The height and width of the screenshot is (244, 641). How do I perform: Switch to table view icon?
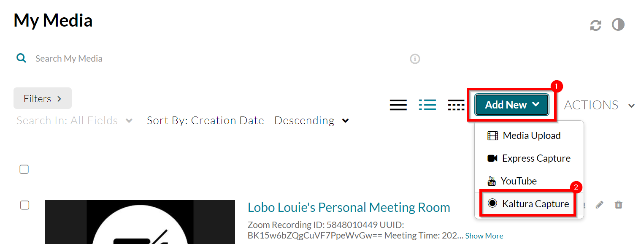[x=456, y=105]
